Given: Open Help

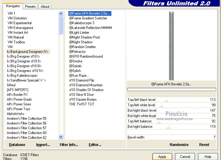Looking at the screenshot, I should (x=208, y=157).
